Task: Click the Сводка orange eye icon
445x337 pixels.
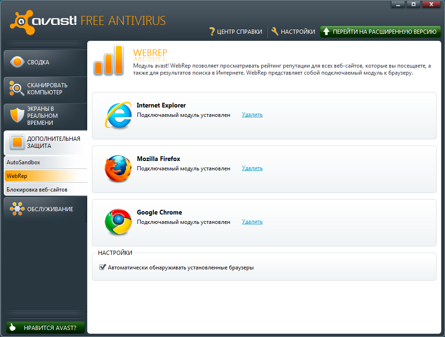Action: (x=17, y=61)
